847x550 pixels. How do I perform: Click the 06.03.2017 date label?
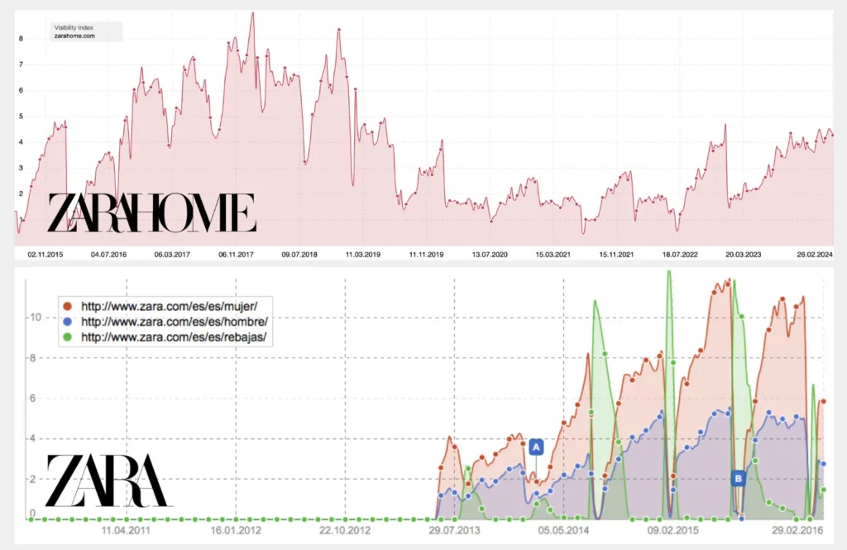[172, 255]
